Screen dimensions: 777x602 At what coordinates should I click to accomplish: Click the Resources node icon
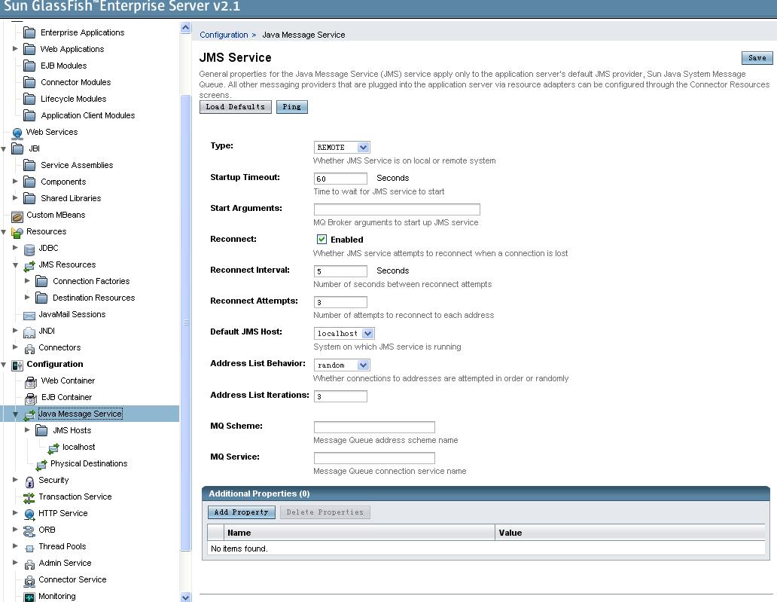[x=17, y=232]
